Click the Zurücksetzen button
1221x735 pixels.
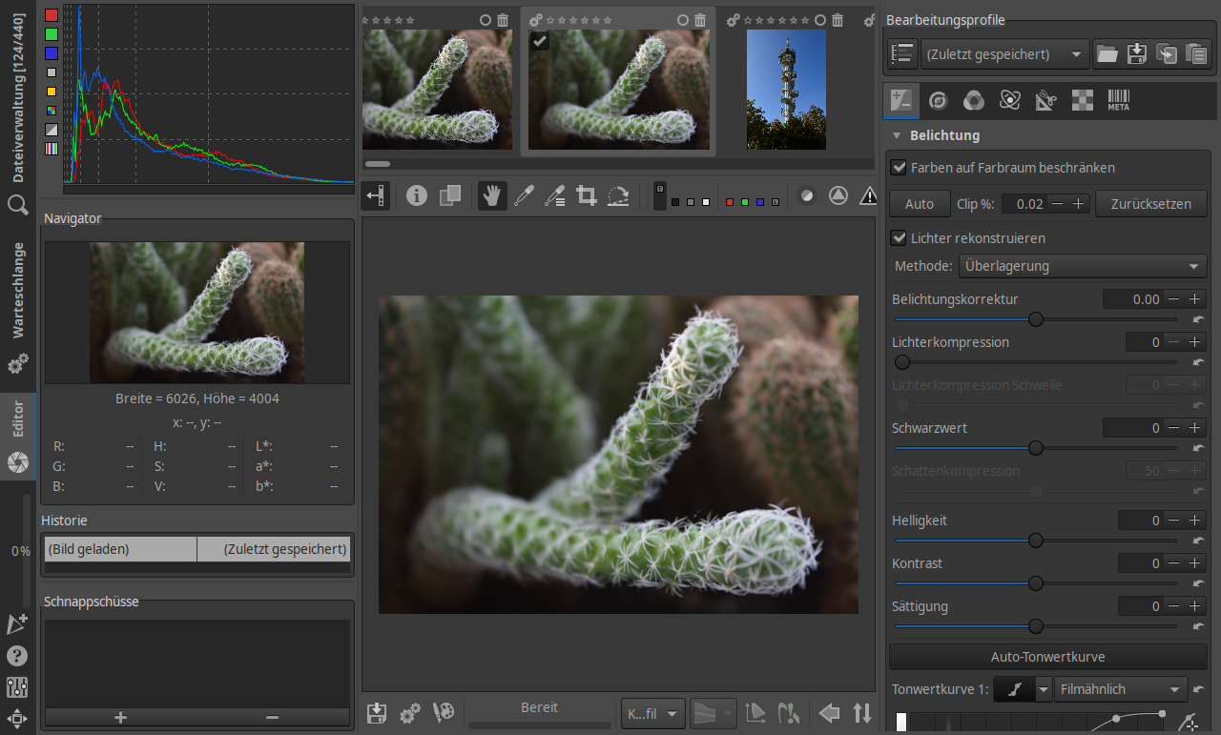click(1151, 204)
